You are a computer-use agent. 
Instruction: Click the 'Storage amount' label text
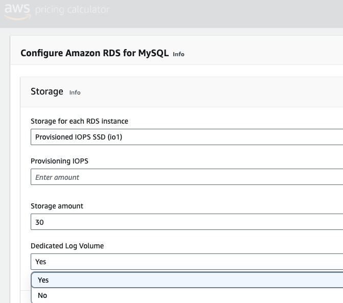point(57,206)
